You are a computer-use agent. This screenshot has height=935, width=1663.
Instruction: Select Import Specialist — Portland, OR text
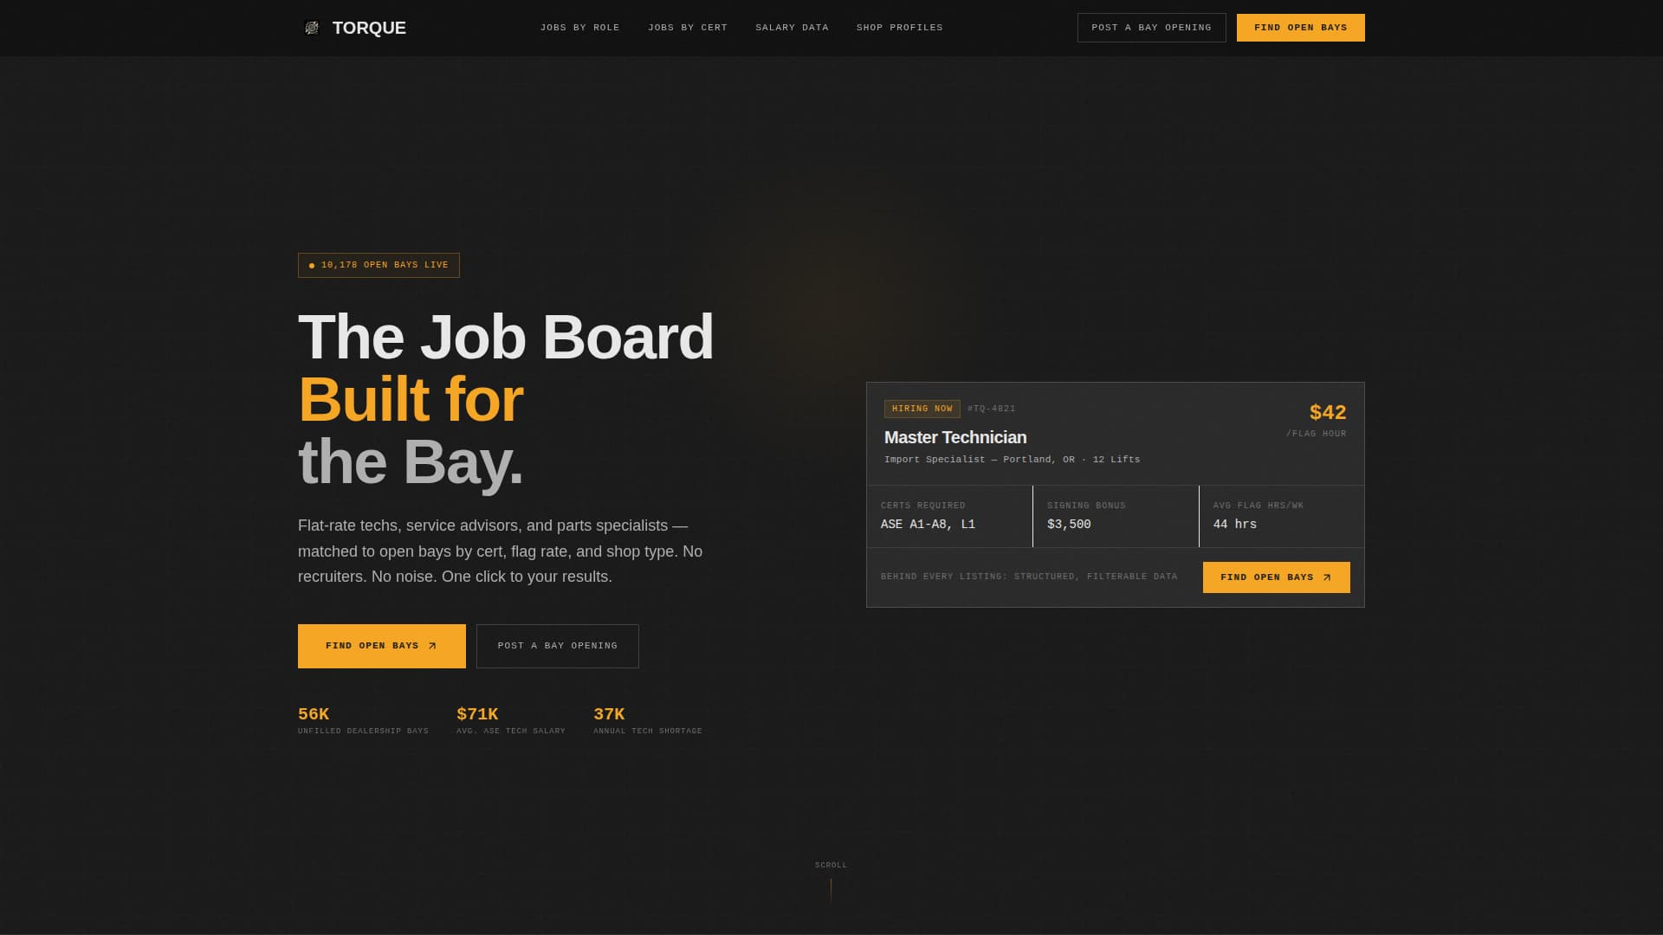[x=980, y=460]
